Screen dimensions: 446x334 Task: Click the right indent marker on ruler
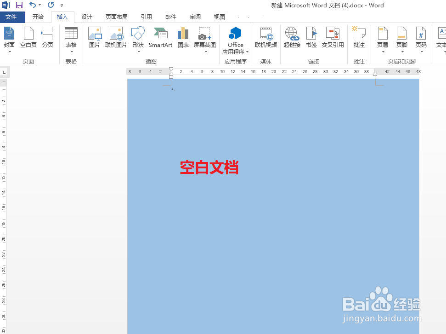point(375,74)
